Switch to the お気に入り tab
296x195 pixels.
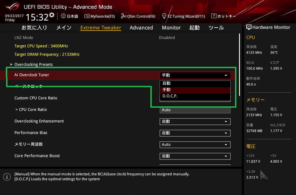coord(34,28)
